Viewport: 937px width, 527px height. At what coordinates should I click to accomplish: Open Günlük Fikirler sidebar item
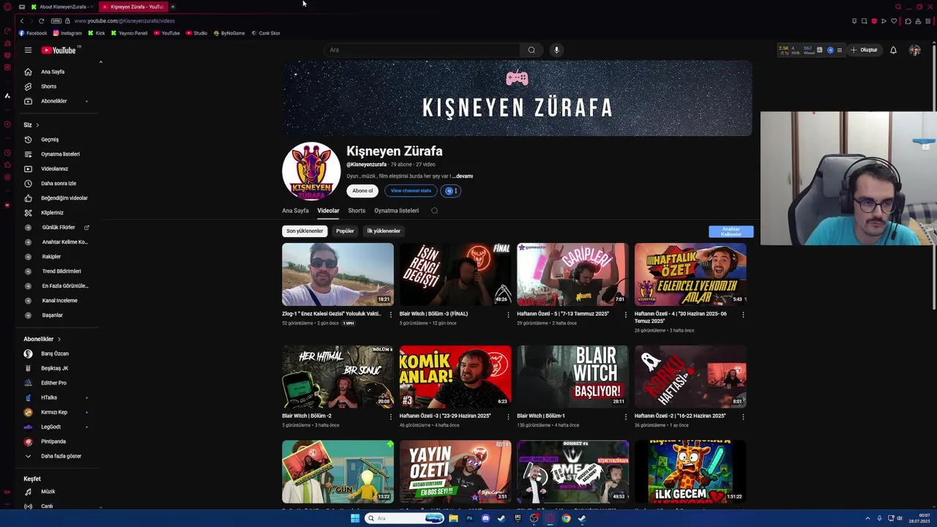coord(59,227)
